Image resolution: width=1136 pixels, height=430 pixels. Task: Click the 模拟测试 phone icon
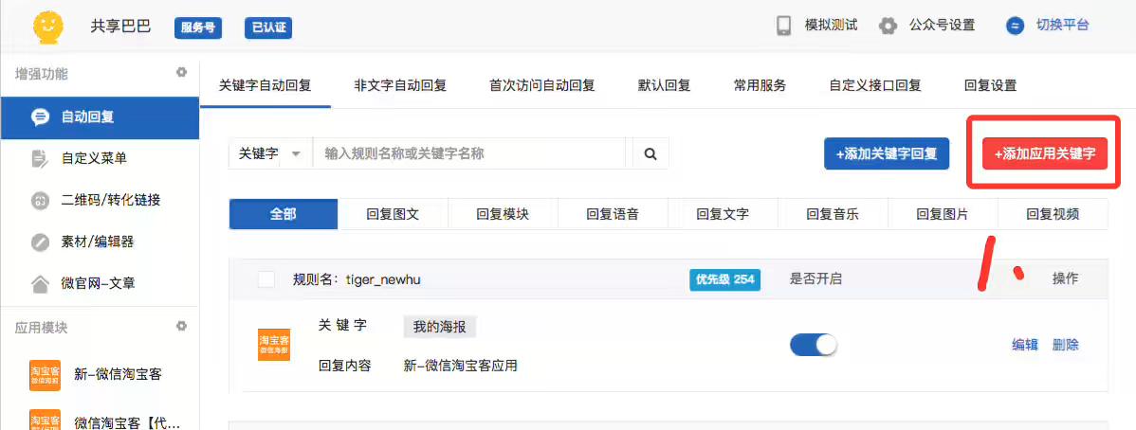coord(784,26)
